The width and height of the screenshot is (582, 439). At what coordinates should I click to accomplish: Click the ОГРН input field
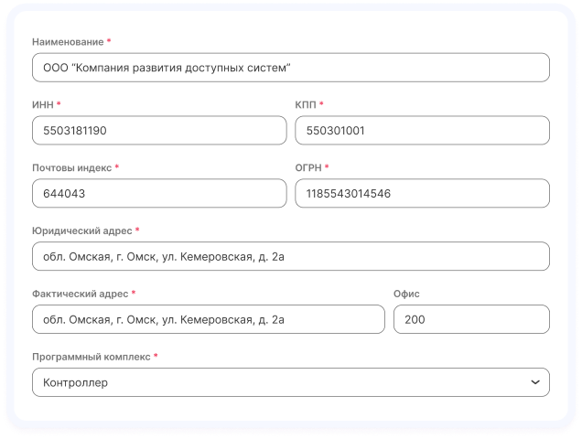(x=422, y=194)
